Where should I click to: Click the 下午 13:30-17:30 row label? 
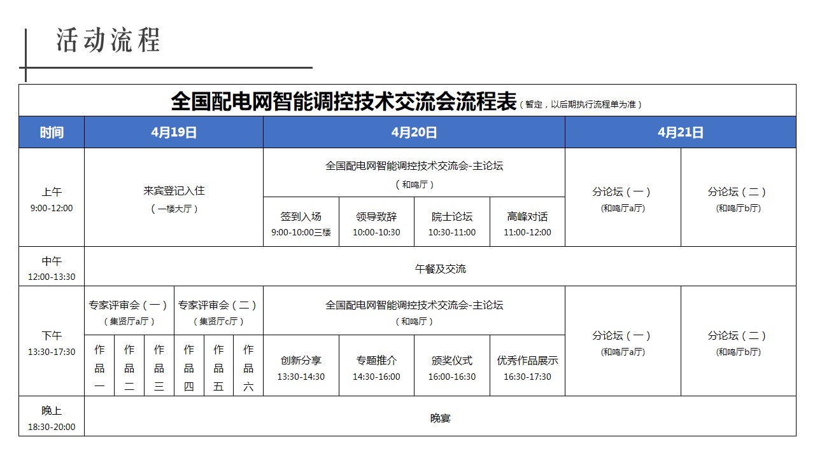52,342
